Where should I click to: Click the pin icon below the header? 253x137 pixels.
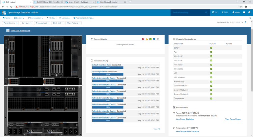250,18
